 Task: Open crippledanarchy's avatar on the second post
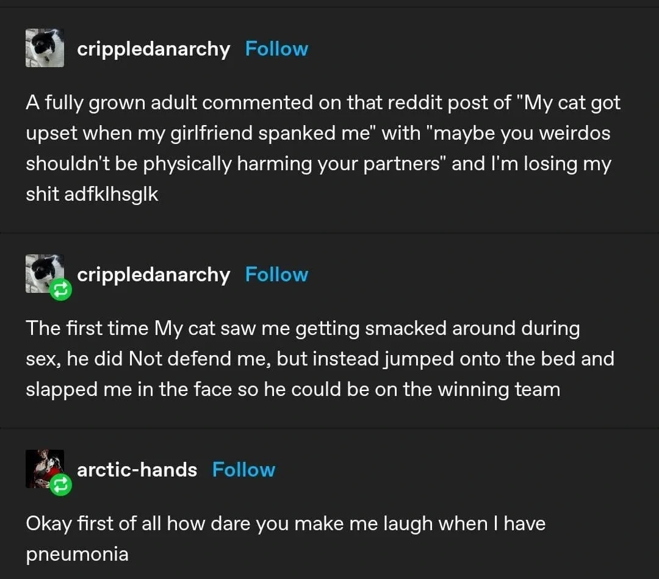coord(45,273)
